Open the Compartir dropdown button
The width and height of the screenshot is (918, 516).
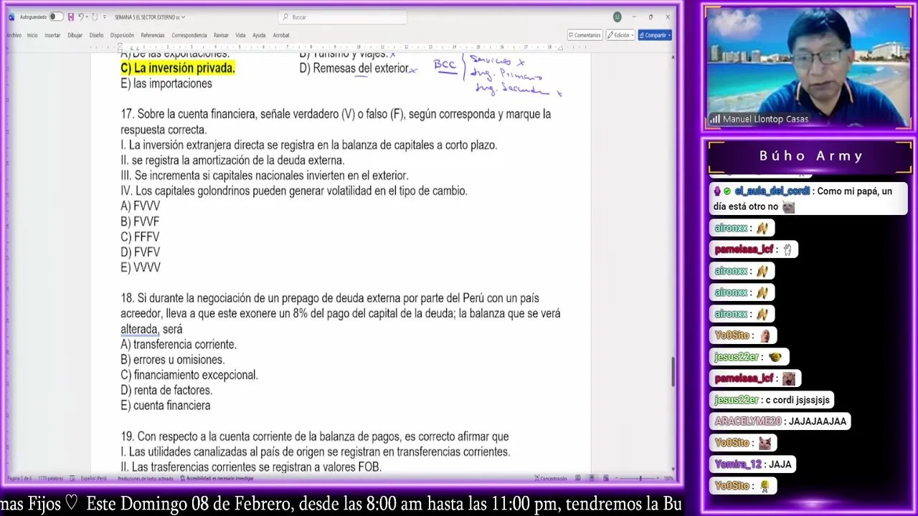655,35
